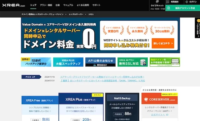Viewport: 200px width, 121px height.
Task: Go to the マニュアル menu item
Action: pos(68,5)
